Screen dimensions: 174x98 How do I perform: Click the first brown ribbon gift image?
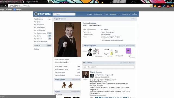click(x=64, y=85)
